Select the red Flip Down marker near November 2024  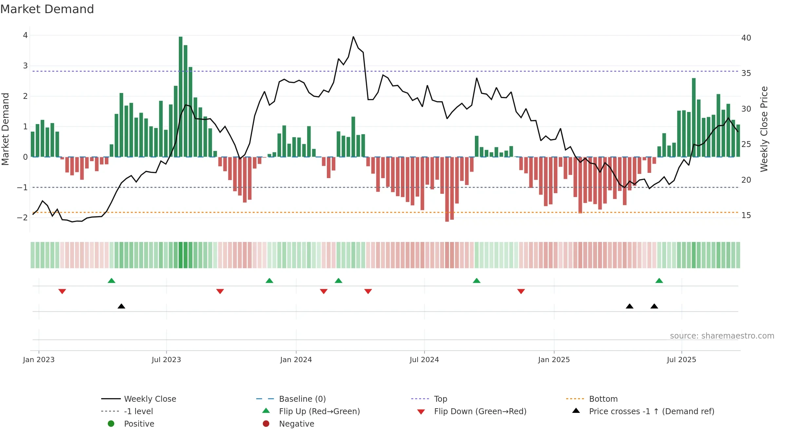[521, 291]
